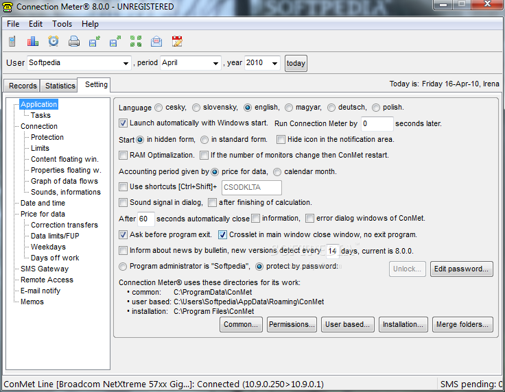Open the User dropdown list
This screenshot has height=392, width=505.
[126, 63]
